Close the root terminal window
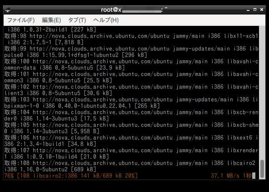 262,10
